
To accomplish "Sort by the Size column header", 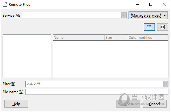I will click(116, 38).
